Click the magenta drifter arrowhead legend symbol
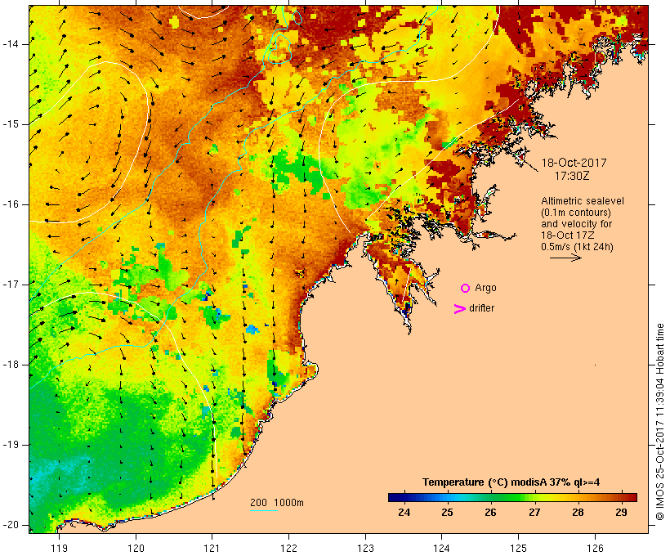Image resolution: width=670 pixels, height=556 pixels. pyautogui.click(x=459, y=309)
